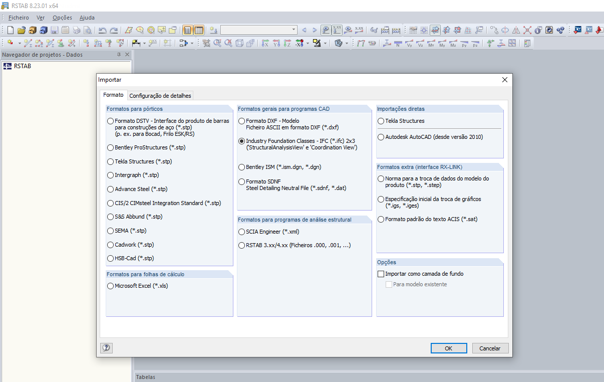Close the Navegador de projetos panel

click(x=127, y=55)
